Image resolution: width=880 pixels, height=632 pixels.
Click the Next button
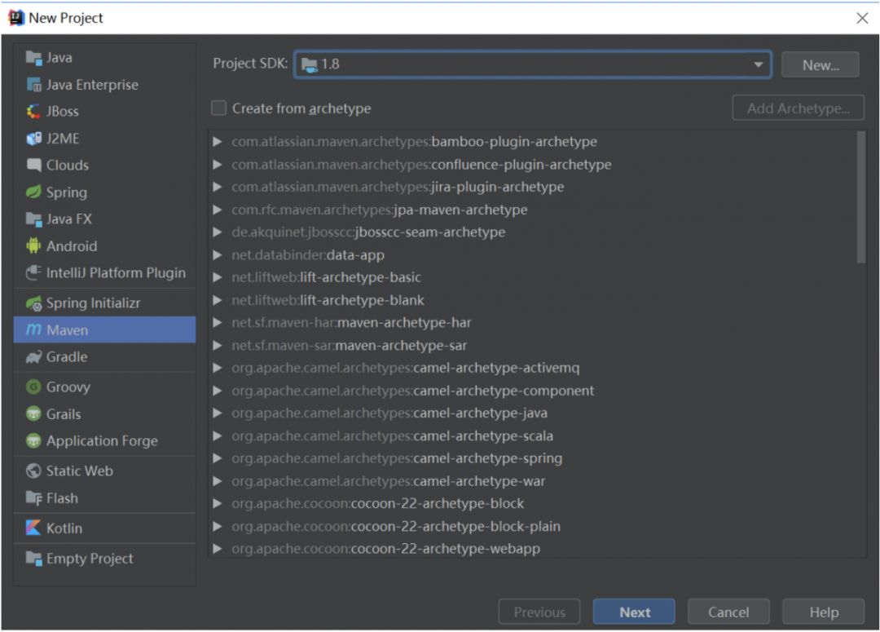coord(634,612)
